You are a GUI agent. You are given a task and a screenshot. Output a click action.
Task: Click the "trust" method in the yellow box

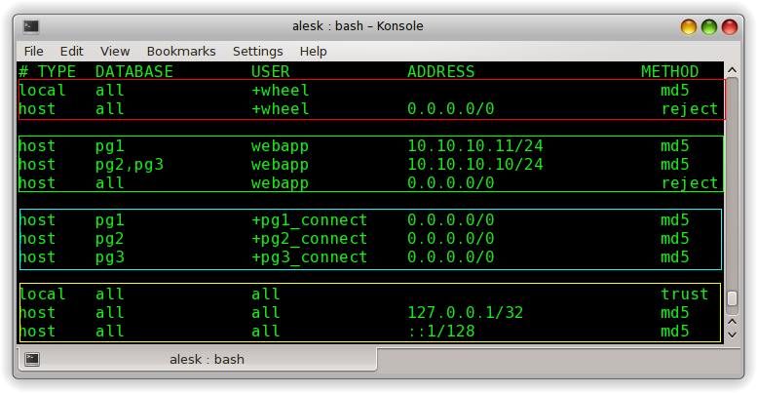684,295
